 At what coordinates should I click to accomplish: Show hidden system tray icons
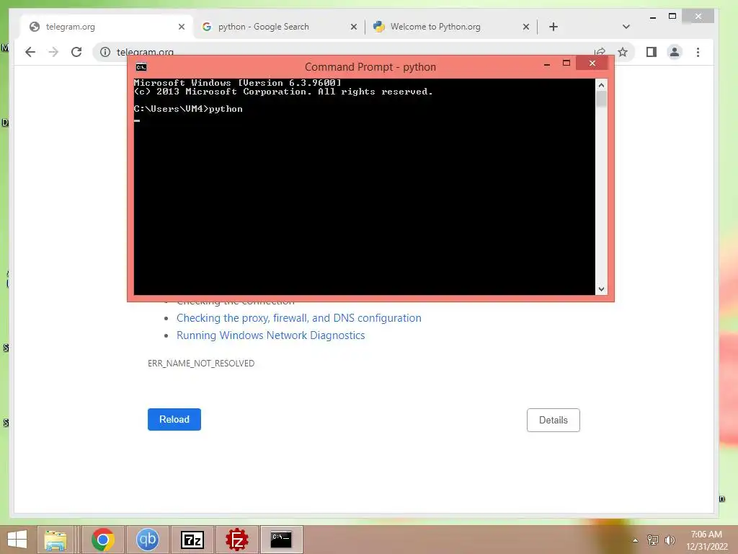(636, 540)
